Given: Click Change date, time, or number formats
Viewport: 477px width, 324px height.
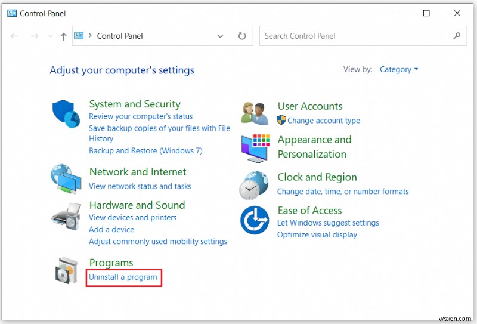Looking at the screenshot, I should pos(343,192).
